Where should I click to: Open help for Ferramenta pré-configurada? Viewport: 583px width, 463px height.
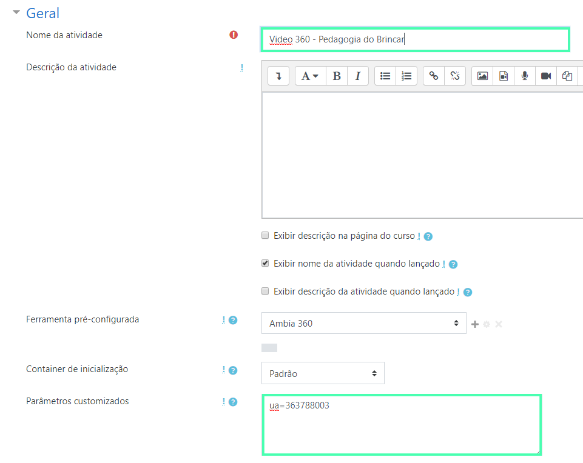click(233, 320)
